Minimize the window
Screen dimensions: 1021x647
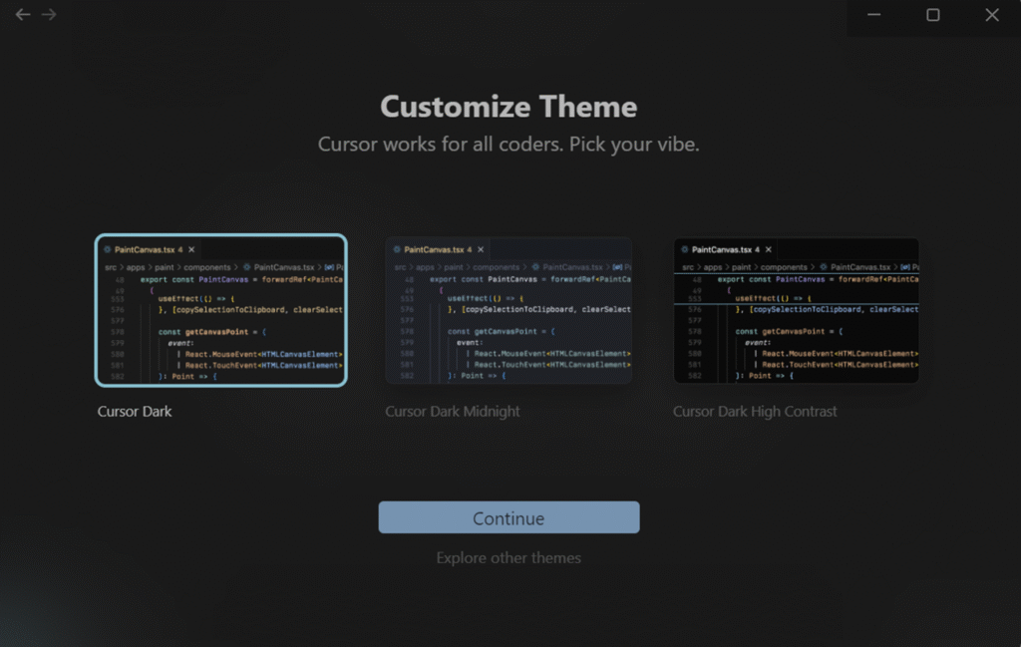click(x=873, y=14)
